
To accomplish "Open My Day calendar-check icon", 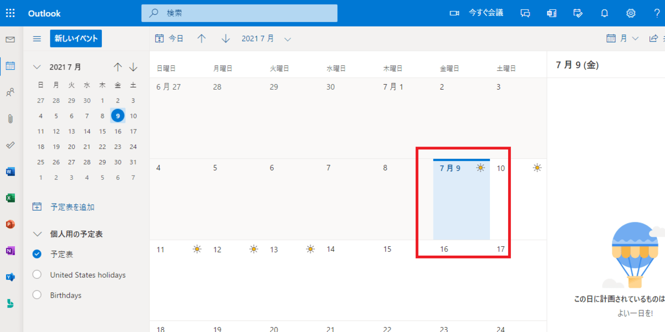I will pos(578,13).
